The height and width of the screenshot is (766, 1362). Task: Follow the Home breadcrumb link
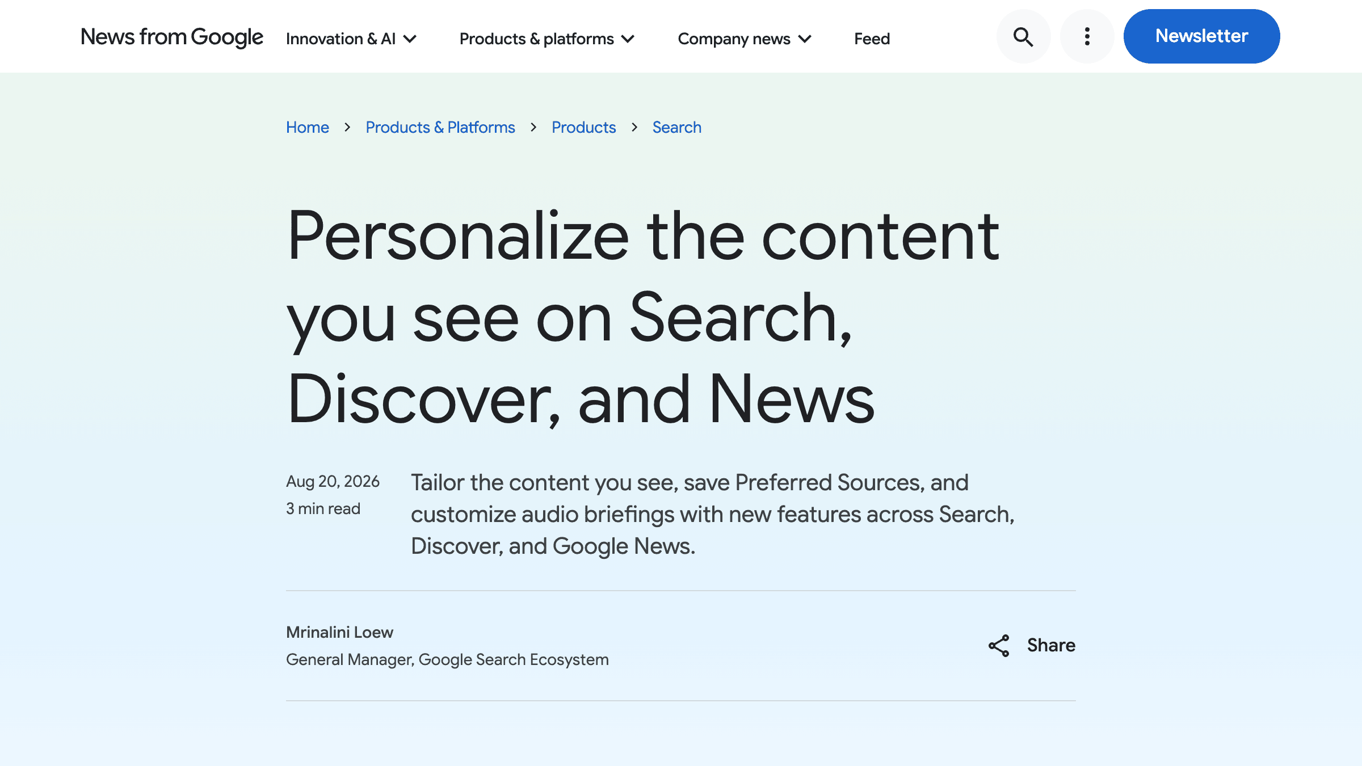point(307,127)
